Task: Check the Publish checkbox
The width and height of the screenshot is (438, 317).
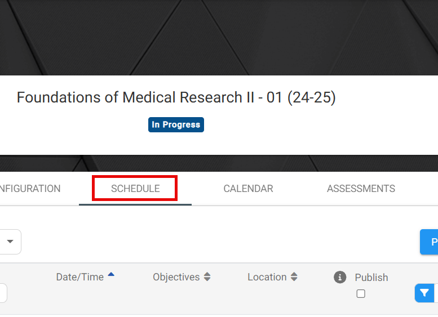Action: coord(361,293)
